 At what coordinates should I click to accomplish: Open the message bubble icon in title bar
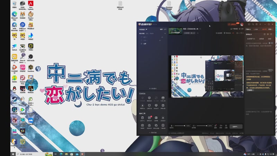pyautogui.click(x=249, y=24)
